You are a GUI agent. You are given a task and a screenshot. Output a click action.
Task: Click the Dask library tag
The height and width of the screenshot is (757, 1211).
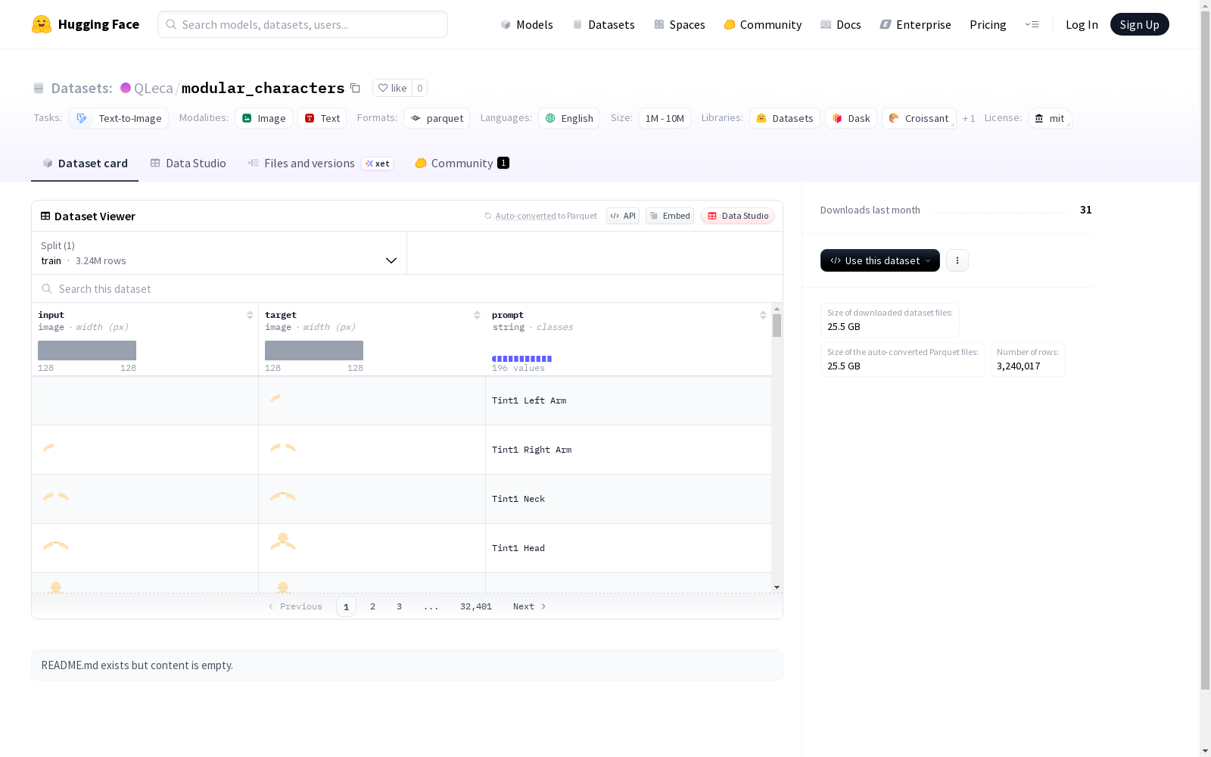851,118
